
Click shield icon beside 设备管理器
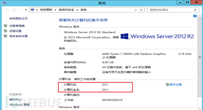(5, 26)
